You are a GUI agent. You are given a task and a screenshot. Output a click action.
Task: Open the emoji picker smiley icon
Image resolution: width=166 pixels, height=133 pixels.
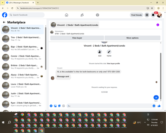[154, 106]
